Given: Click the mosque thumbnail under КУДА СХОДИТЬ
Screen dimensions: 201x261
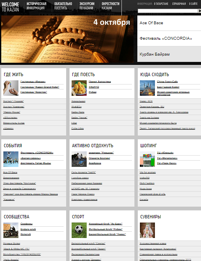Looking at the screenshot, I should pos(147,88).
